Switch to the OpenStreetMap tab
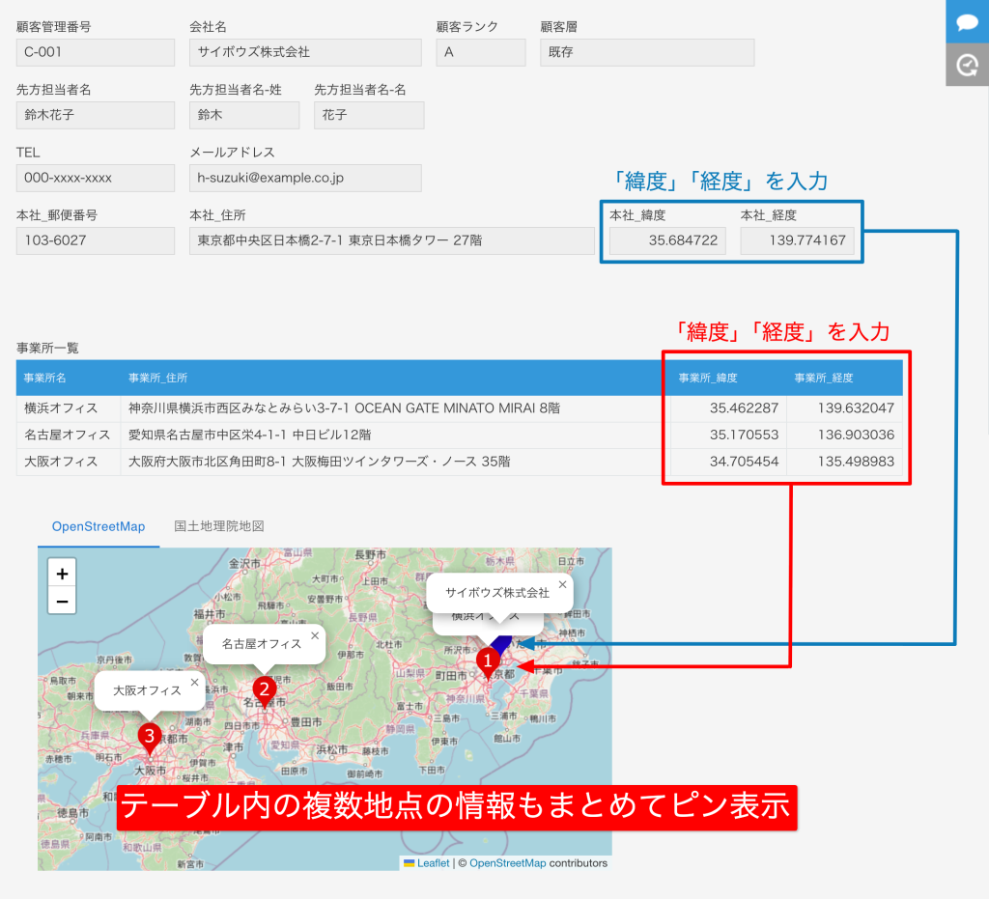This screenshot has width=989, height=899. click(99, 526)
